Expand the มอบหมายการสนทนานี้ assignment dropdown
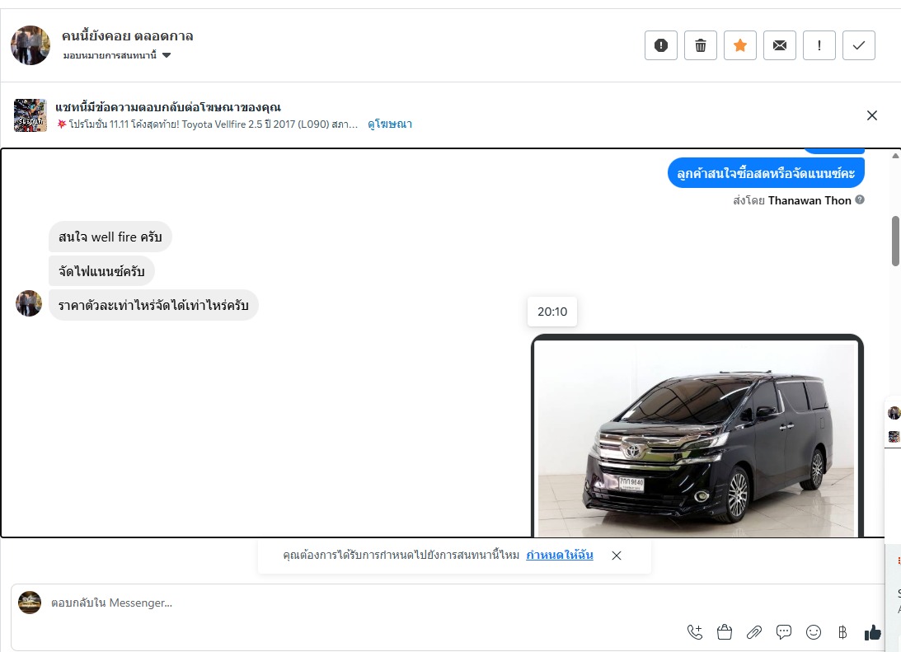901x652 pixels. click(117, 55)
